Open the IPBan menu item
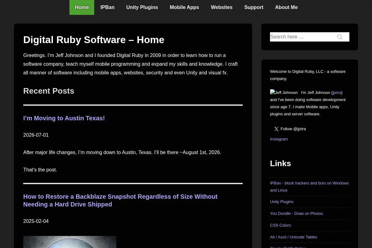Viewport: 372px width, 248px height. click(x=107, y=7)
